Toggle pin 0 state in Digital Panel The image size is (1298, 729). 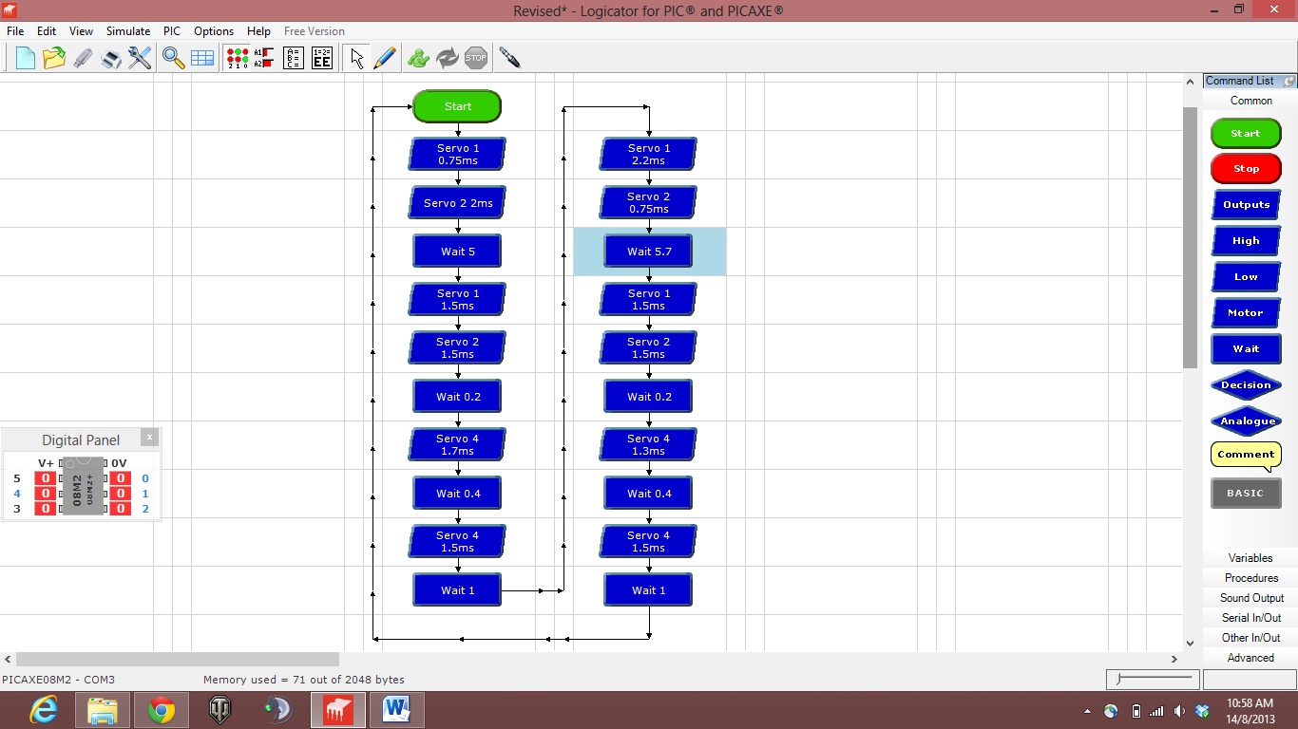pyautogui.click(x=120, y=478)
